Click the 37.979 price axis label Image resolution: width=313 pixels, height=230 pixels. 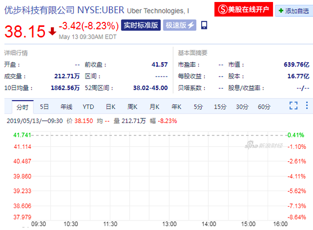tap(22, 217)
